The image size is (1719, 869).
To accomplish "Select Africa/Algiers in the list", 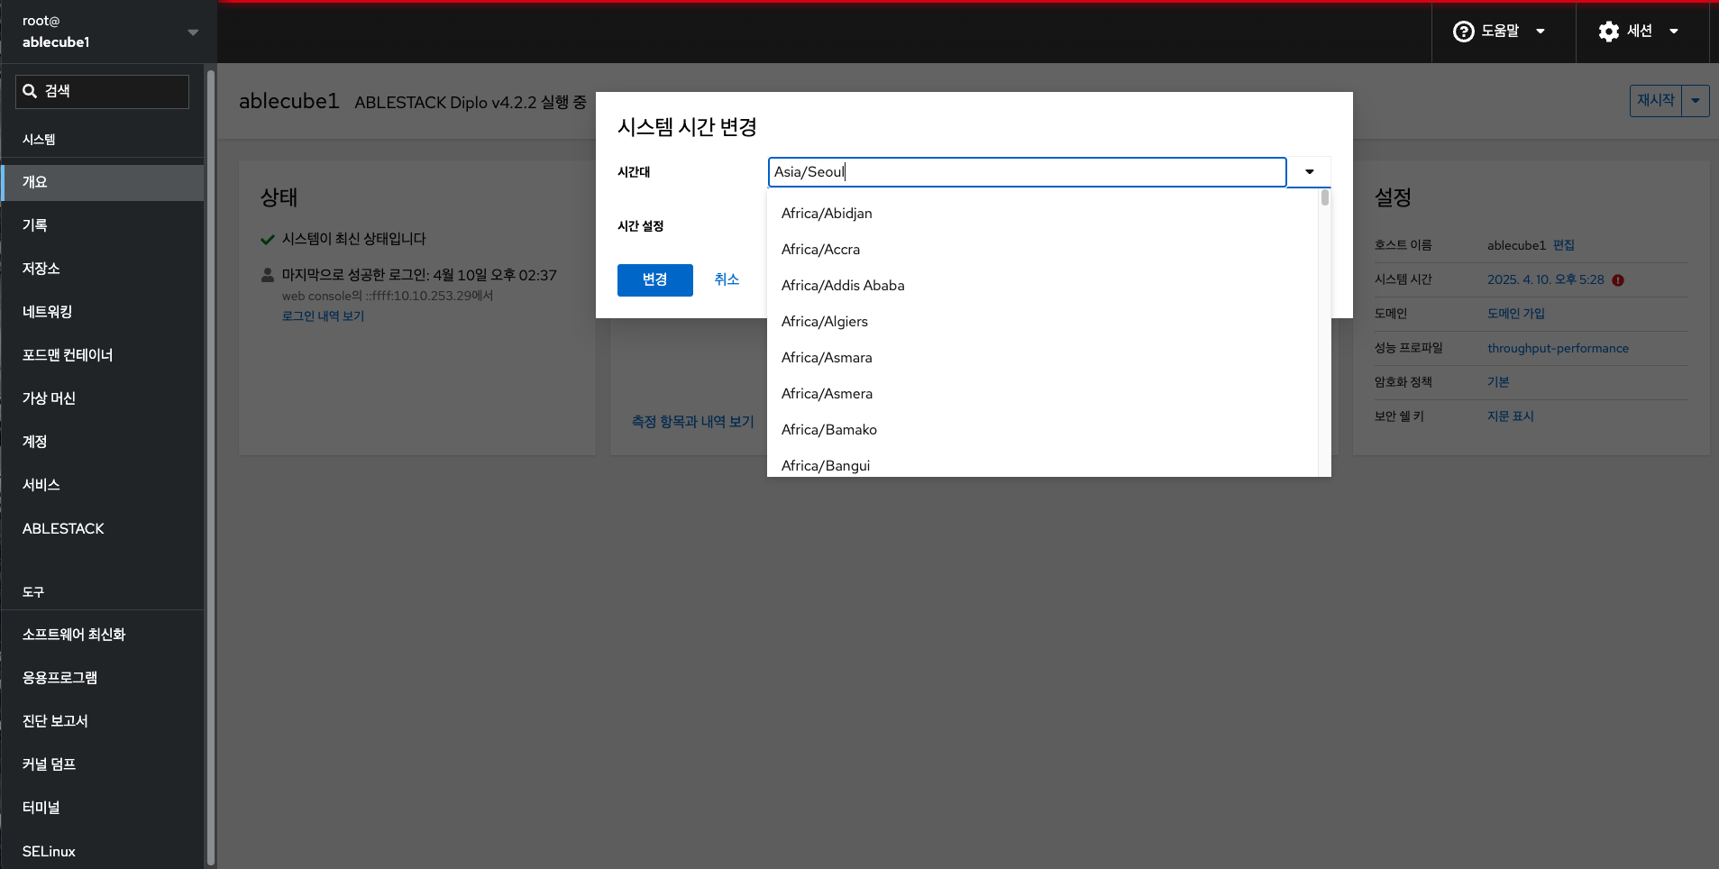I will click(x=824, y=322).
